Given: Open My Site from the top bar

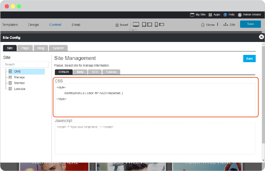Looking at the screenshot, I should [197, 15].
